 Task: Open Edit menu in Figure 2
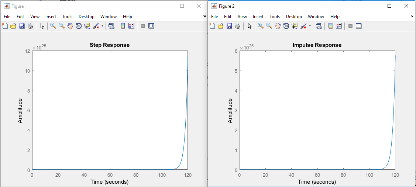point(228,17)
